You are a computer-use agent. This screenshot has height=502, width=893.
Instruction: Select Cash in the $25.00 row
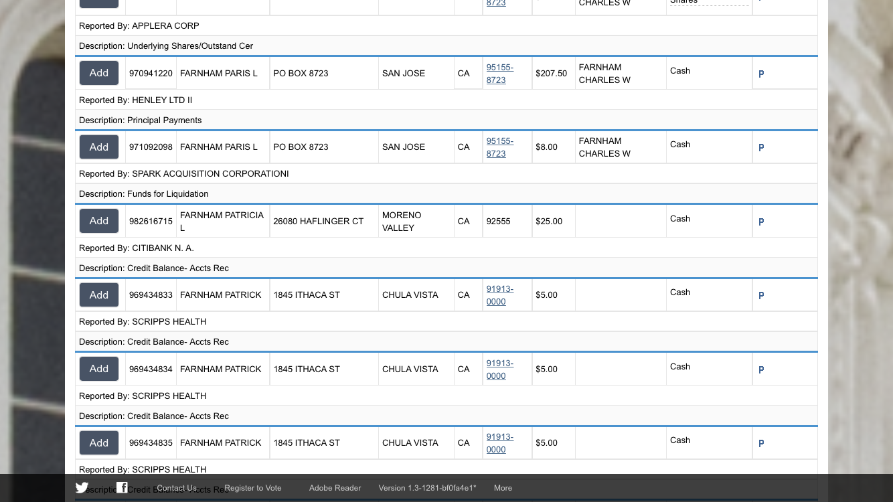tap(680, 219)
